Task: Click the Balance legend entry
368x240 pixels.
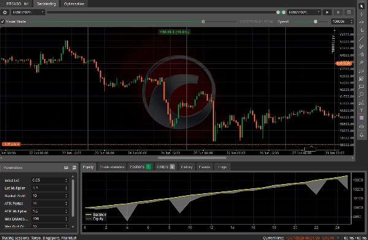Action: click(x=96, y=214)
